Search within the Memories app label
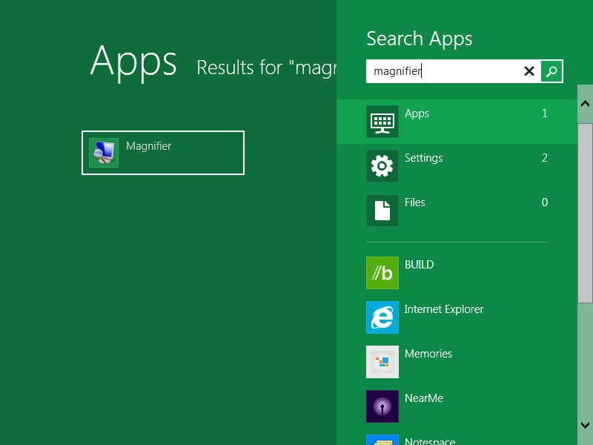 pyautogui.click(x=428, y=354)
